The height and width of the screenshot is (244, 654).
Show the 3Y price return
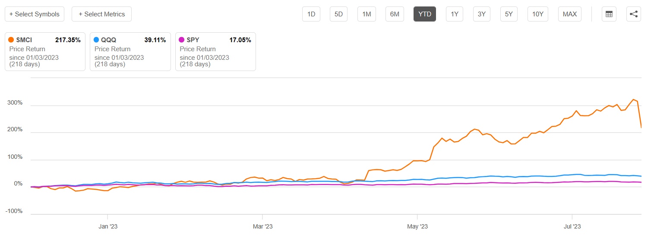[x=482, y=14]
